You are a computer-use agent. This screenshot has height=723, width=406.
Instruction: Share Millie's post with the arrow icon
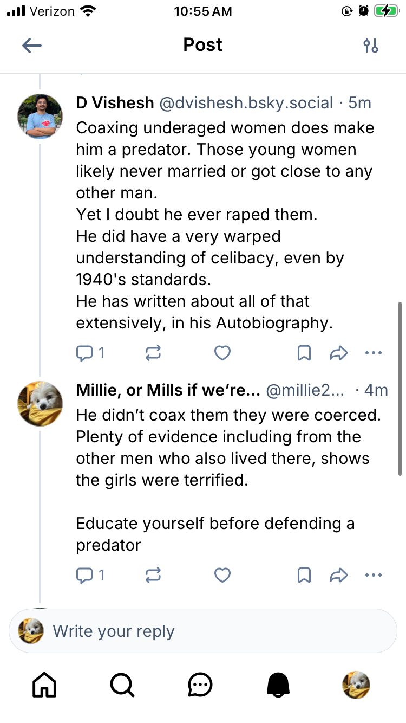pyautogui.click(x=338, y=575)
